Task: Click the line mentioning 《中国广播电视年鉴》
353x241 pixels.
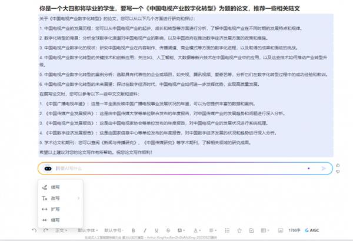Action: click(x=148, y=103)
